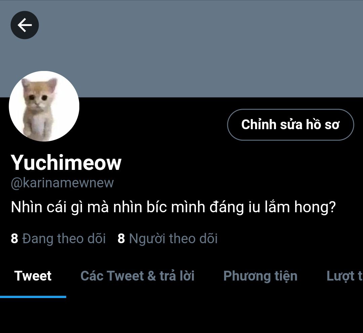Click the @karinamewnew handle

(62, 183)
